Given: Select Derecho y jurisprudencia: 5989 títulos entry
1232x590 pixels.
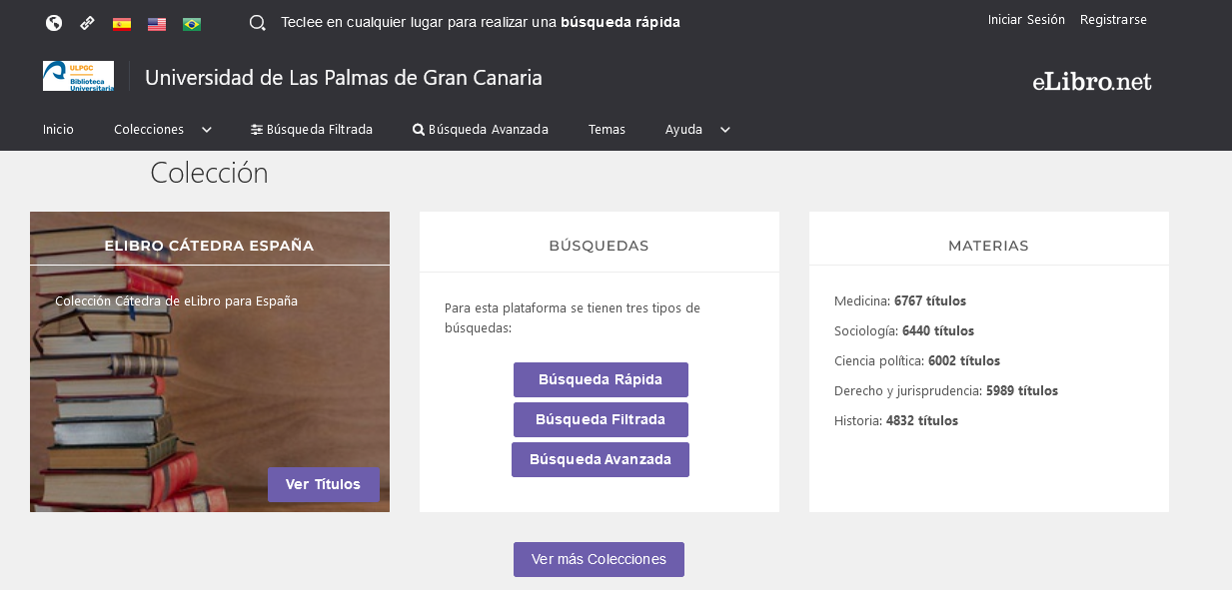Looking at the screenshot, I should tap(946, 390).
